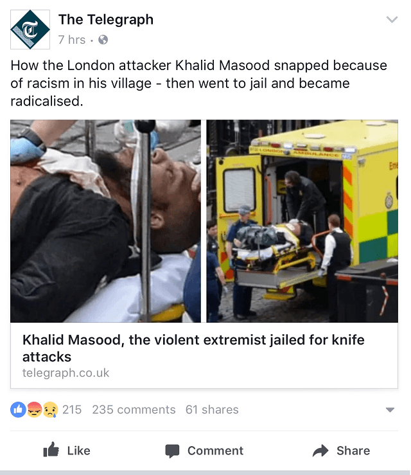The height and width of the screenshot is (475, 411).
Task: Open the ambulance photo on the right
Action: tap(302, 221)
